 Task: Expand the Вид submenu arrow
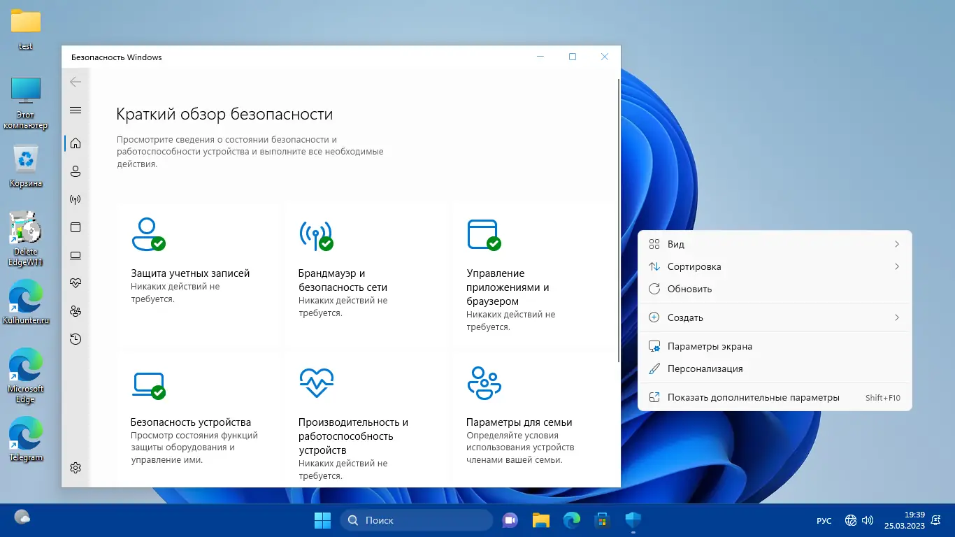897,244
